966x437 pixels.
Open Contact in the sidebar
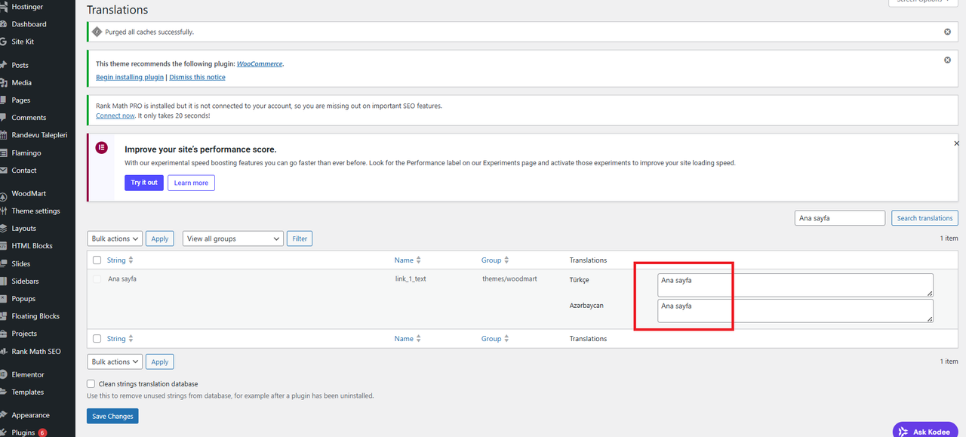click(24, 170)
